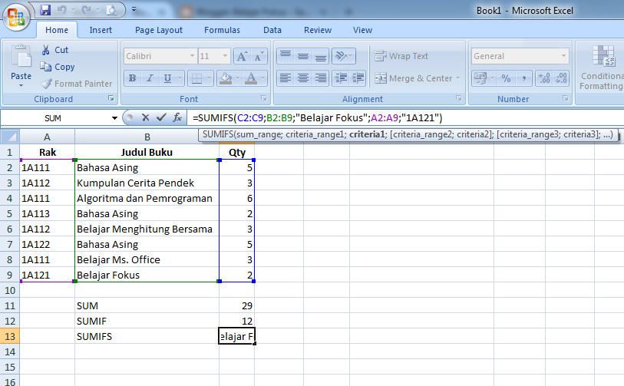
Task: Center text horizontally in the cell
Action: point(303,78)
